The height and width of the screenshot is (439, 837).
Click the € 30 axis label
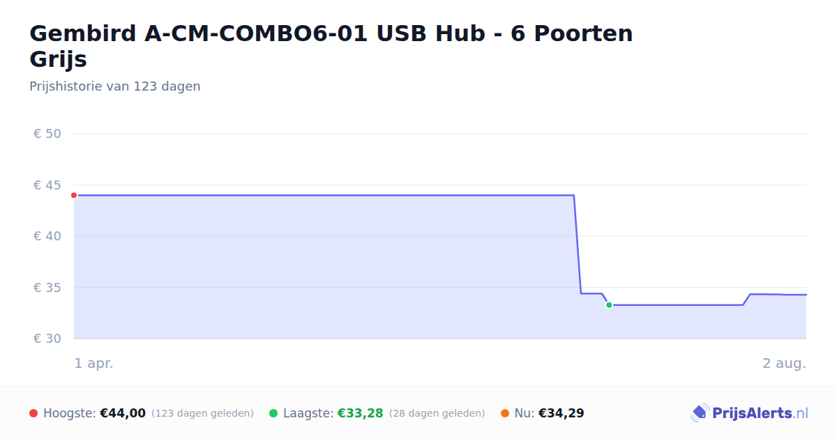click(47, 339)
